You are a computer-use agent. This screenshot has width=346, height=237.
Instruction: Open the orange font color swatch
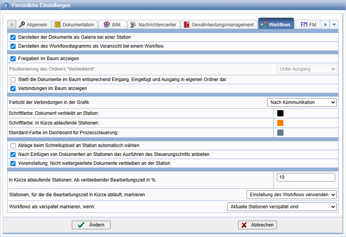[280, 123]
